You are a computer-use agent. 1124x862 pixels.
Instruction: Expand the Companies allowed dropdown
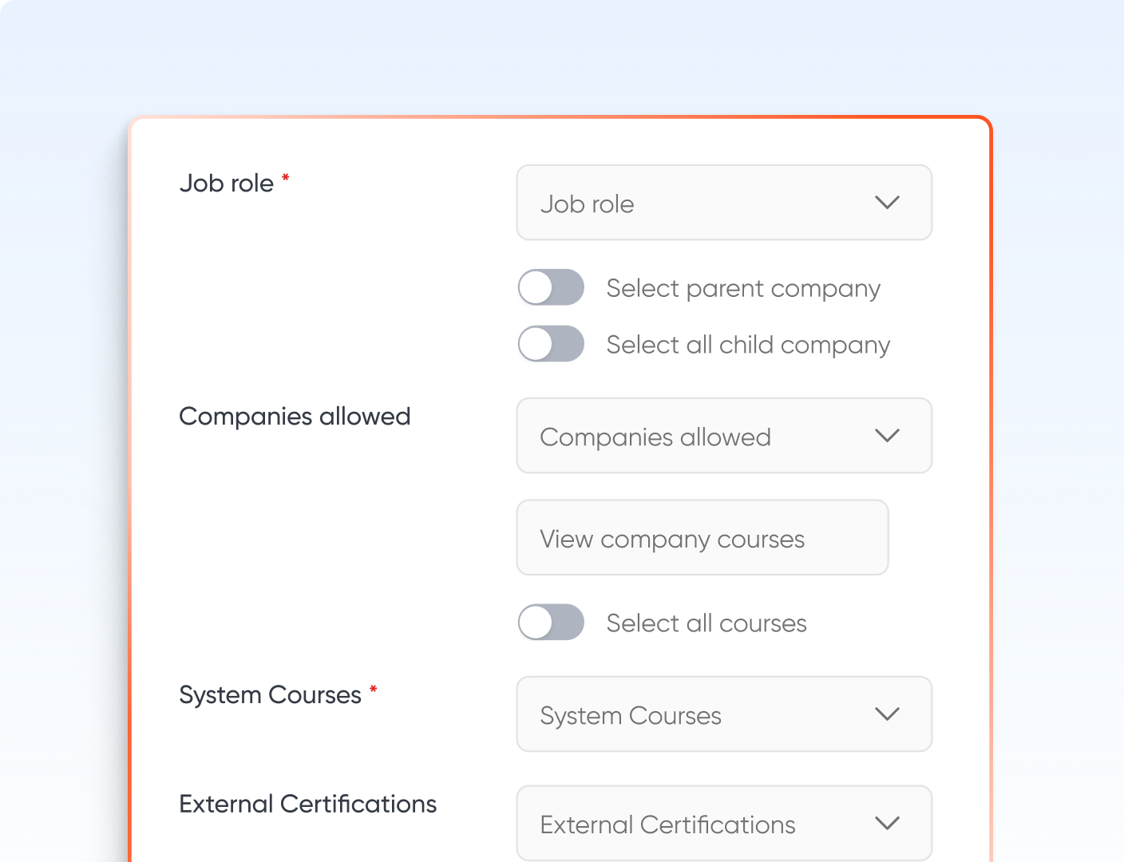click(x=724, y=436)
